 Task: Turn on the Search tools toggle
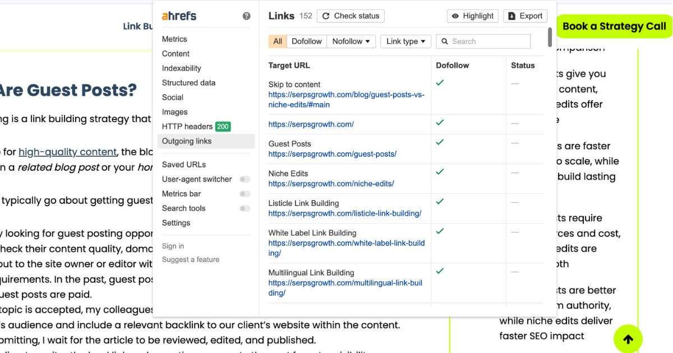tap(245, 208)
